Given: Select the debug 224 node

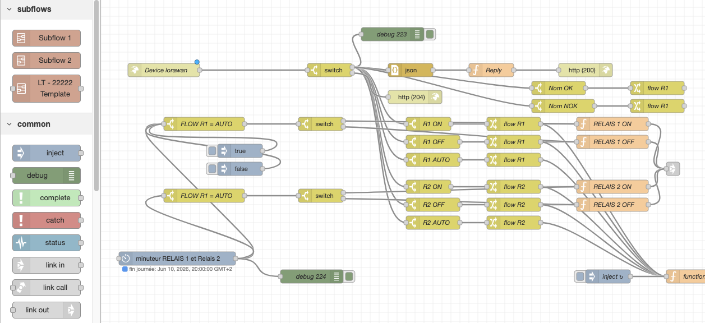Looking at the screenshot, I should pyautogui.click(x=311, y=276).
